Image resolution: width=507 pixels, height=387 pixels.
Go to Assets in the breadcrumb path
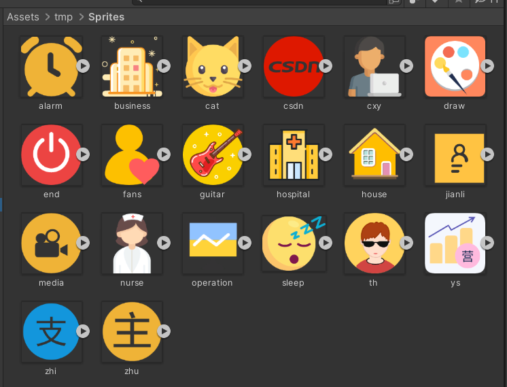pos(23,17)
